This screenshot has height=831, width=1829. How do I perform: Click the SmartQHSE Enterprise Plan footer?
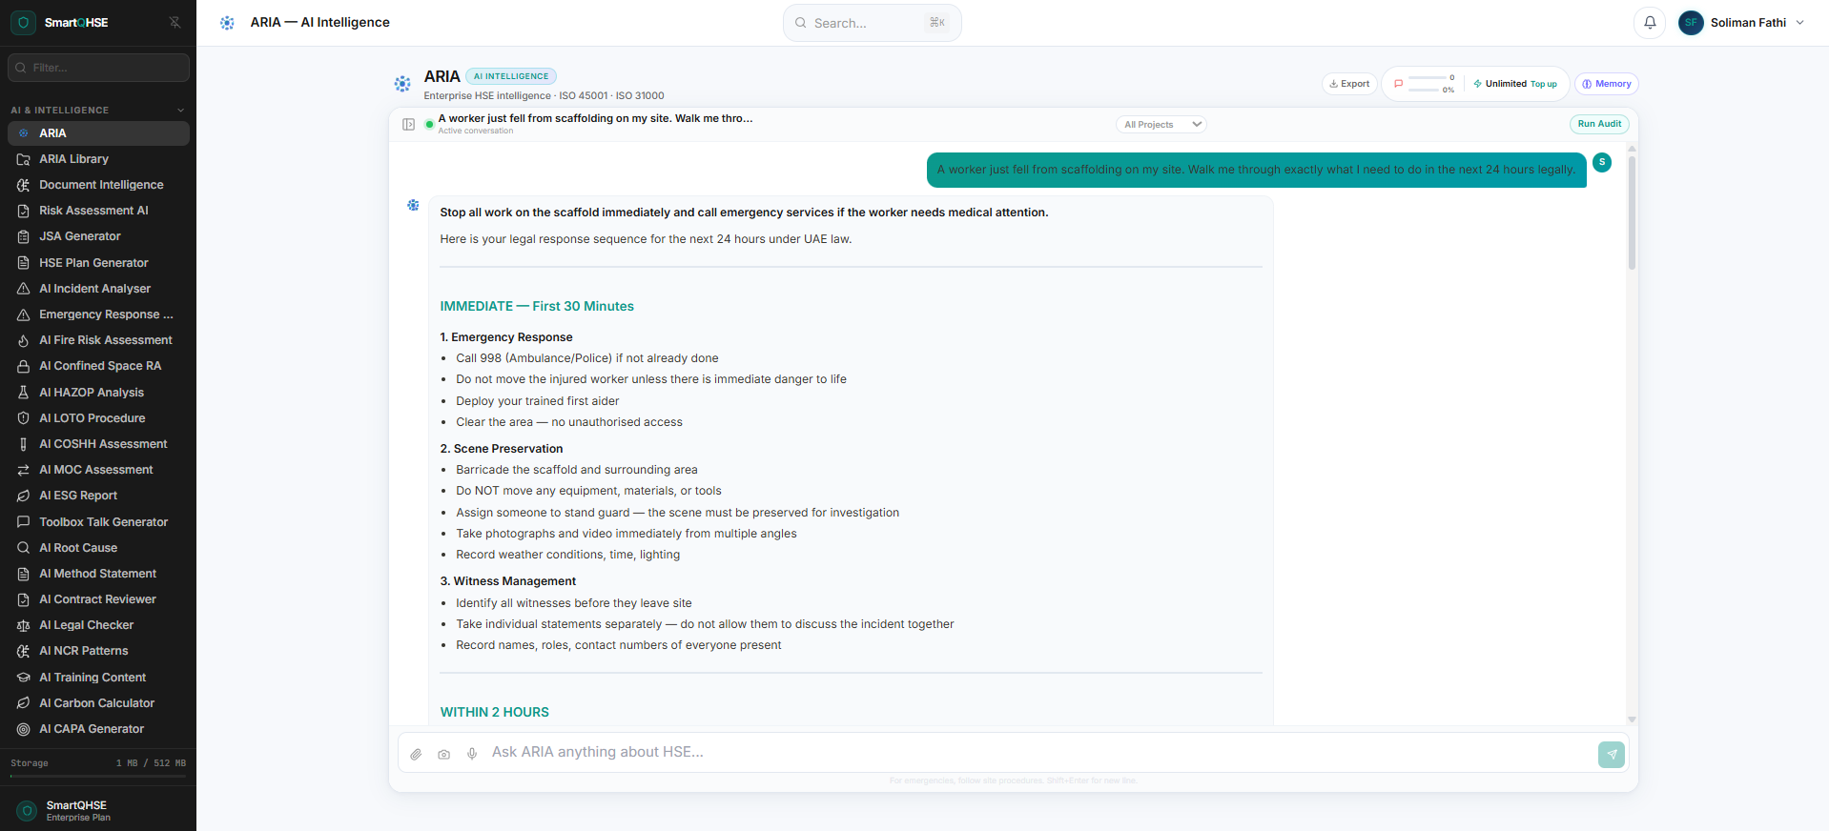coord(98,810)
